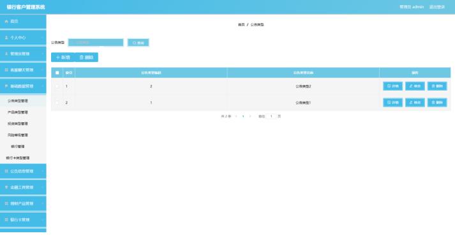Image resolution: width=455 pixels, height=238 pixels.
Task: Click the grid icon beside 银行卡管理
Action: point(6,219)
